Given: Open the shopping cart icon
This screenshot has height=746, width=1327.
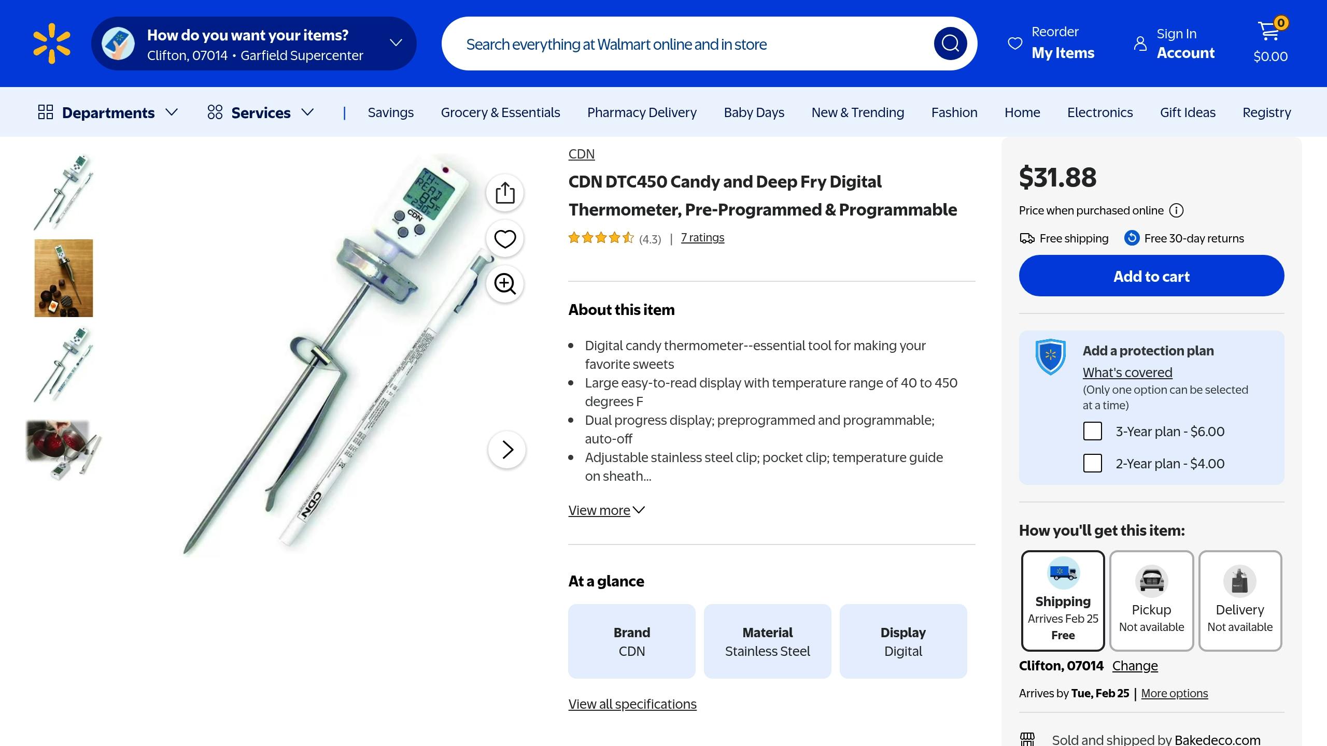Looking at the screenshot, I should (1270, 30).
